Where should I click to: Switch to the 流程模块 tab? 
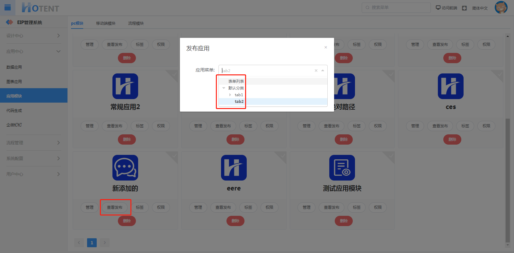tap(136, 23)
